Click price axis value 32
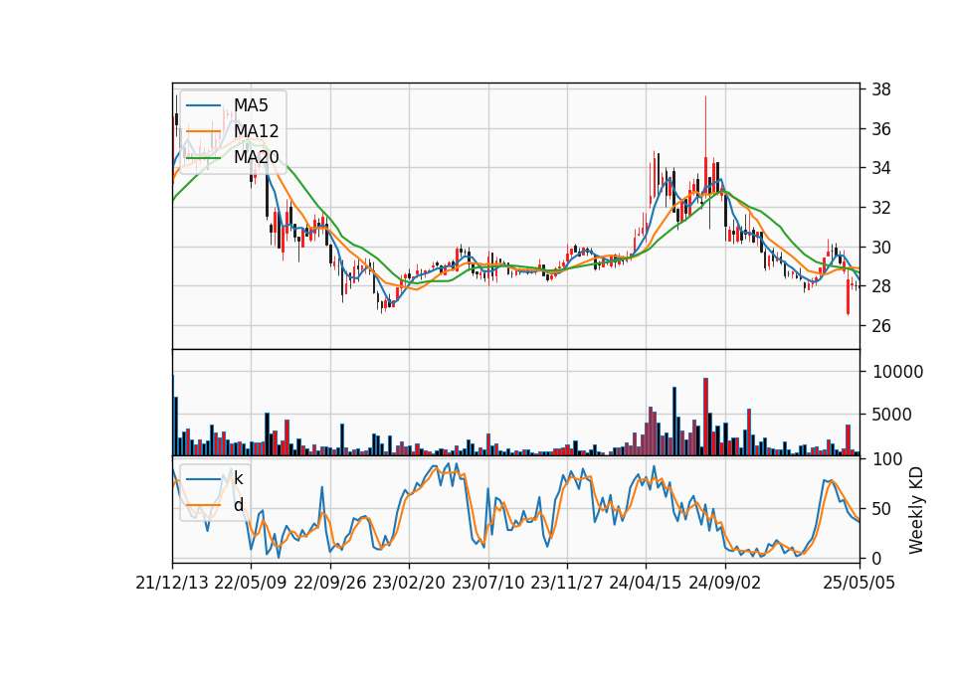Image resolution: width=955 pixels, height=686 pixels. point(881,208)
